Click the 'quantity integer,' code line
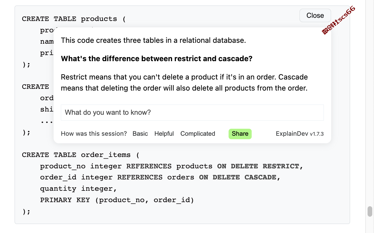374x233 pixels. click(x=79, y=189)
